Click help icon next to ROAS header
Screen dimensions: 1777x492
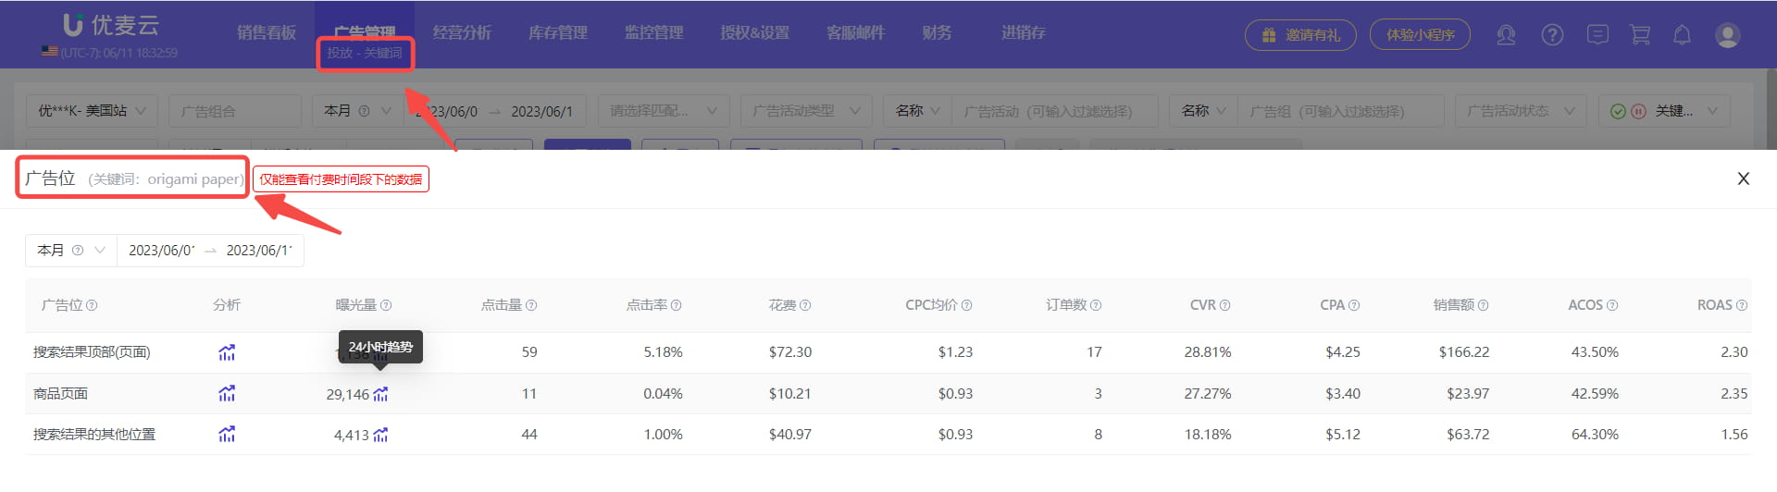[1742, 305]
